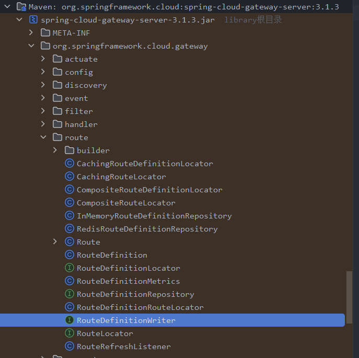Select RouteDefinitionRouteLocator in the tree
This screenshot has width=359, height=358.
point(140,307)
